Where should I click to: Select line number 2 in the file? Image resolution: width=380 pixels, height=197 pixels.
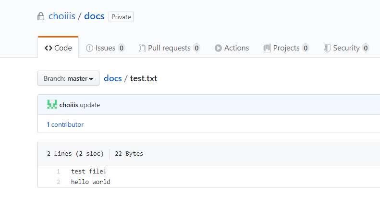point(58,182)
